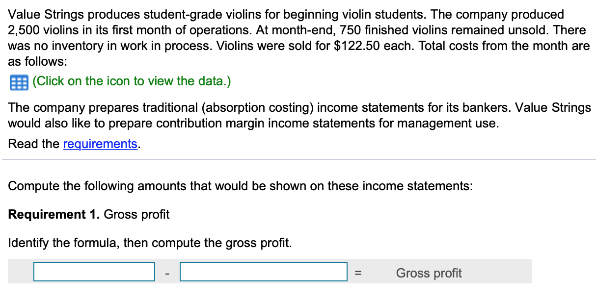Select the second input field before the equals sign

click(263, 271)
